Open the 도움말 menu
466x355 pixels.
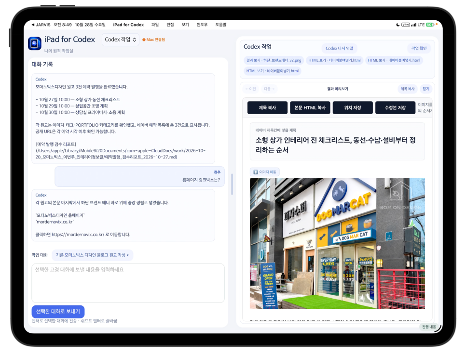tap(221, 25)
